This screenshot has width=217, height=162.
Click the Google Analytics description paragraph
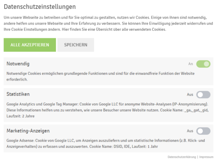[x=108, y=110]
